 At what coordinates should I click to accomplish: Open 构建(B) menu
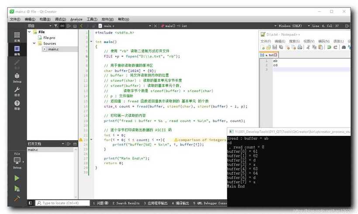(45, 19)
